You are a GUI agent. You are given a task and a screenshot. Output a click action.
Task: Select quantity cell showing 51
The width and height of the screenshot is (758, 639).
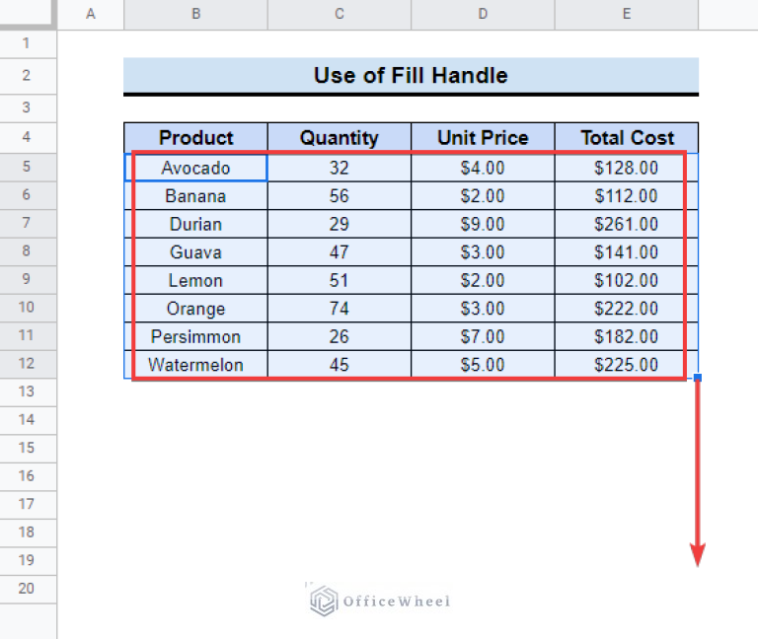click(340, 280)
